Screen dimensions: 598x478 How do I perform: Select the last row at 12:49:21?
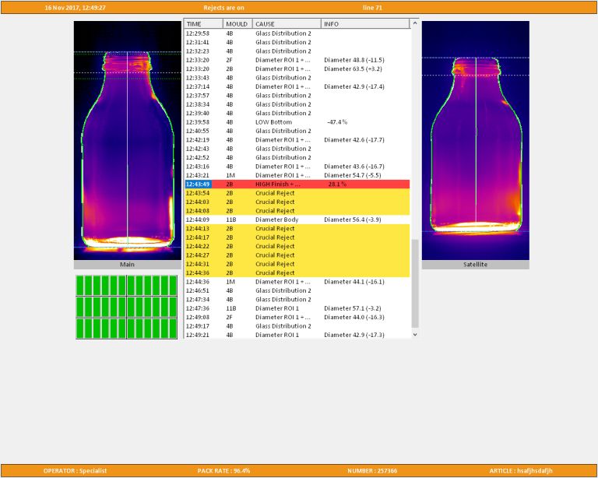click(x=296, y=335)
